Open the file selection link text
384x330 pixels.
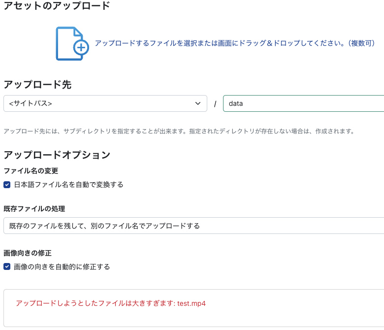point(234,43)
